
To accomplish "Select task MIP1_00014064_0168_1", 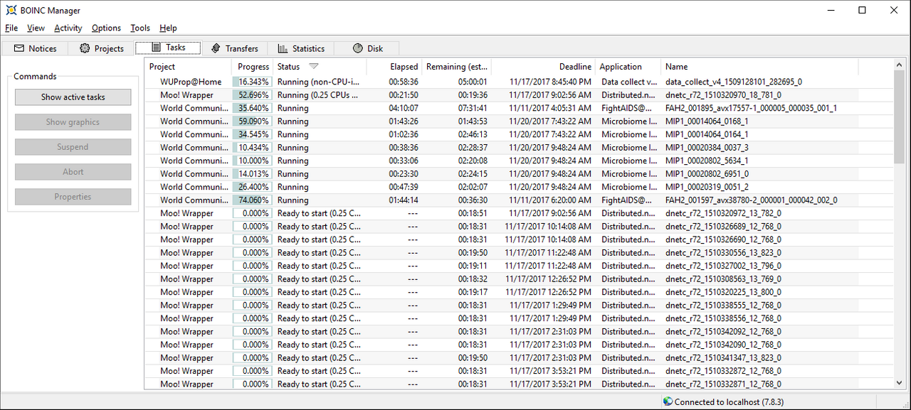I will pyautogui.click(x=707, y=122).
